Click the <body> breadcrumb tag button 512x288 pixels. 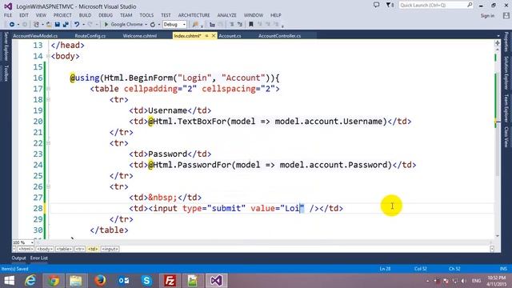[45, 249]
